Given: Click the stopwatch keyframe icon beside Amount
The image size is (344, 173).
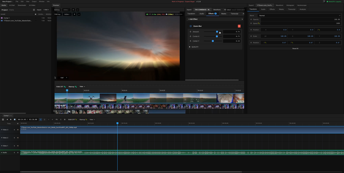Looking at the screenshot, I should coord(190,32).
